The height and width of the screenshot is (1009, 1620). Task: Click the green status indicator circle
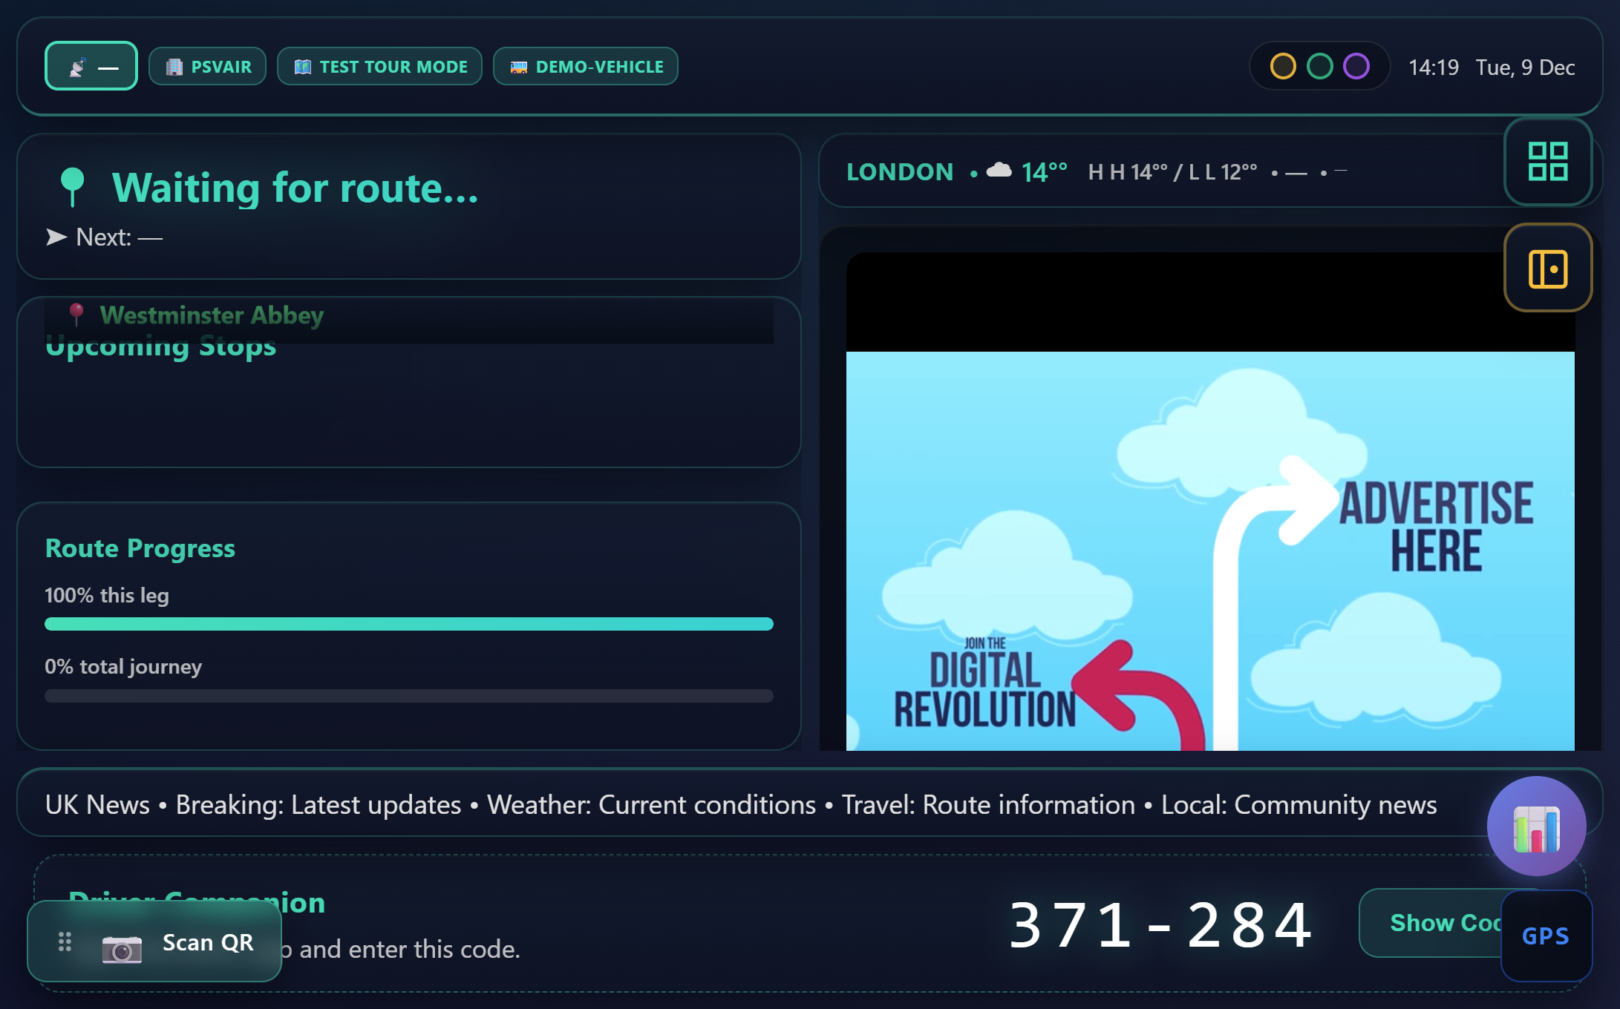(1320, 66)
